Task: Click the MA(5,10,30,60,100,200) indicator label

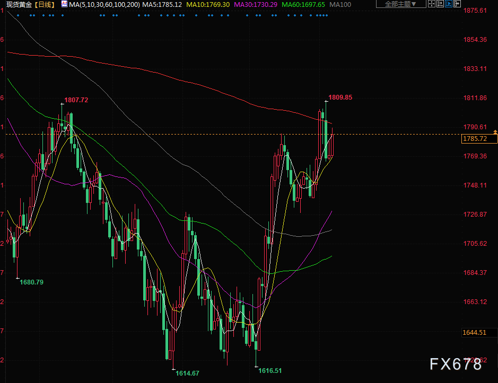Action: pos(104,4)
